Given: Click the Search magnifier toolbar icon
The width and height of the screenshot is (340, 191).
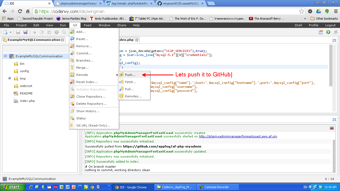Looking at the screenshot, I should [x=64, y=32].
